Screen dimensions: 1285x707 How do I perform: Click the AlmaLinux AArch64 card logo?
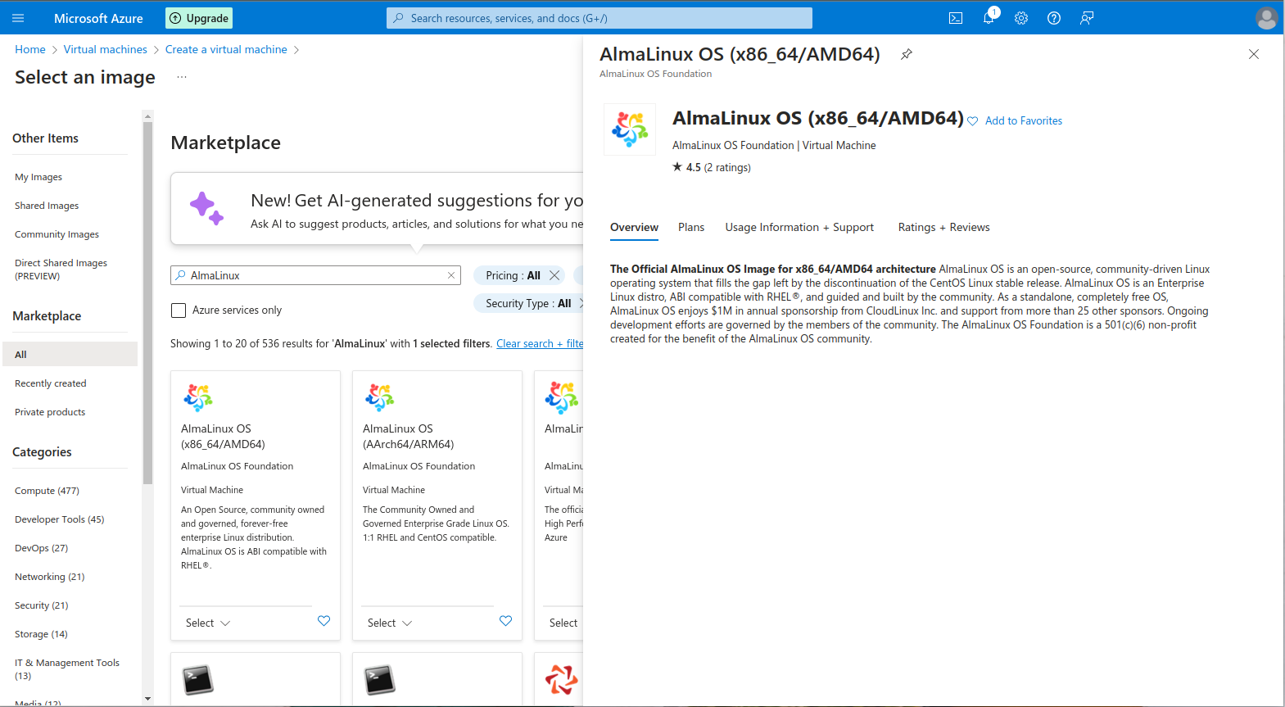pos(380,397)
